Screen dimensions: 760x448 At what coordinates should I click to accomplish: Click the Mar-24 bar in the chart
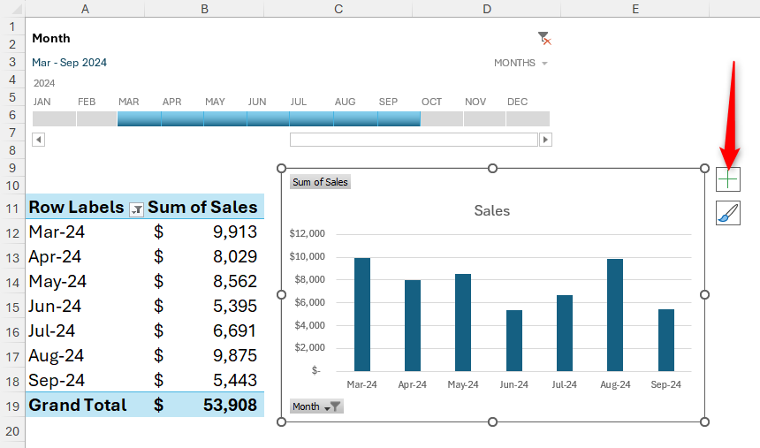click(x=362, y=315)
